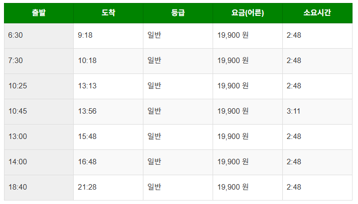Click the 9:18 arrival time cell
Screen dimensions: 358x204
[109, 36]
